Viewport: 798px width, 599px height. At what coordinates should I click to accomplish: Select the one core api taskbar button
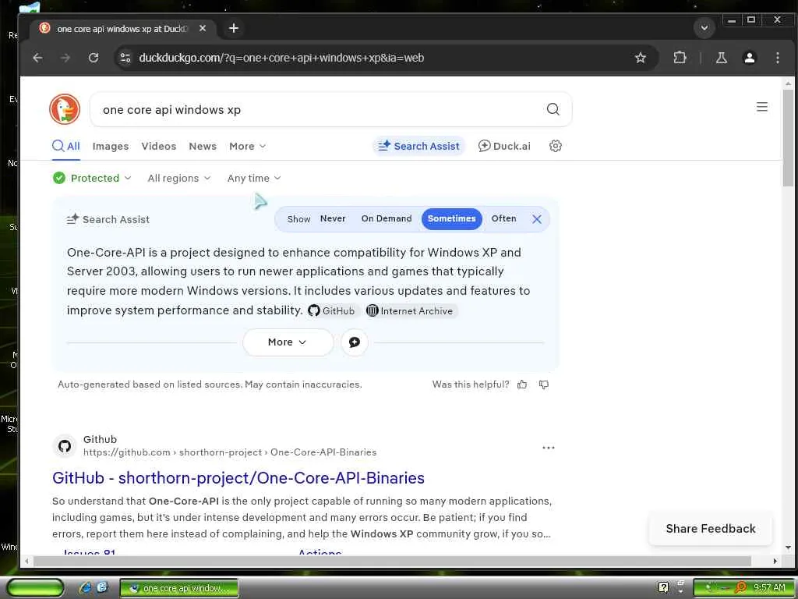point(179,588)
